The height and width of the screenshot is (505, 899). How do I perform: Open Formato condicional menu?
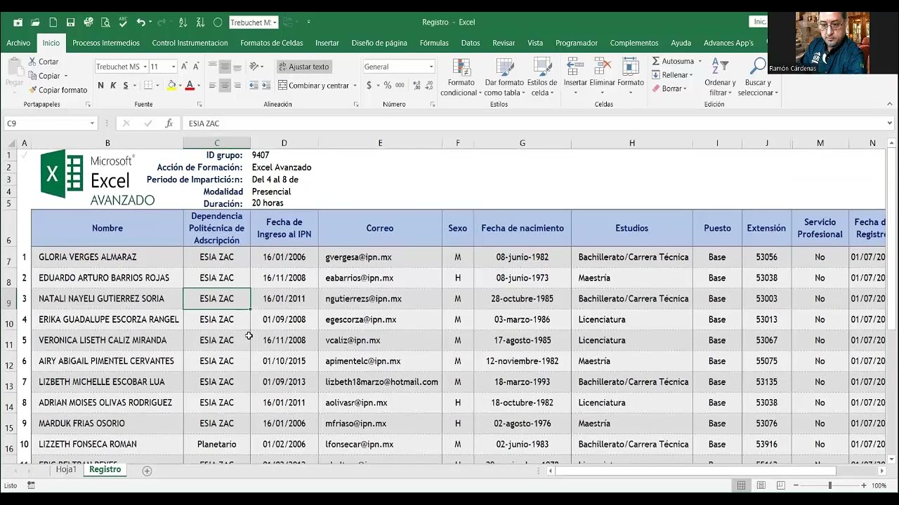461,77
